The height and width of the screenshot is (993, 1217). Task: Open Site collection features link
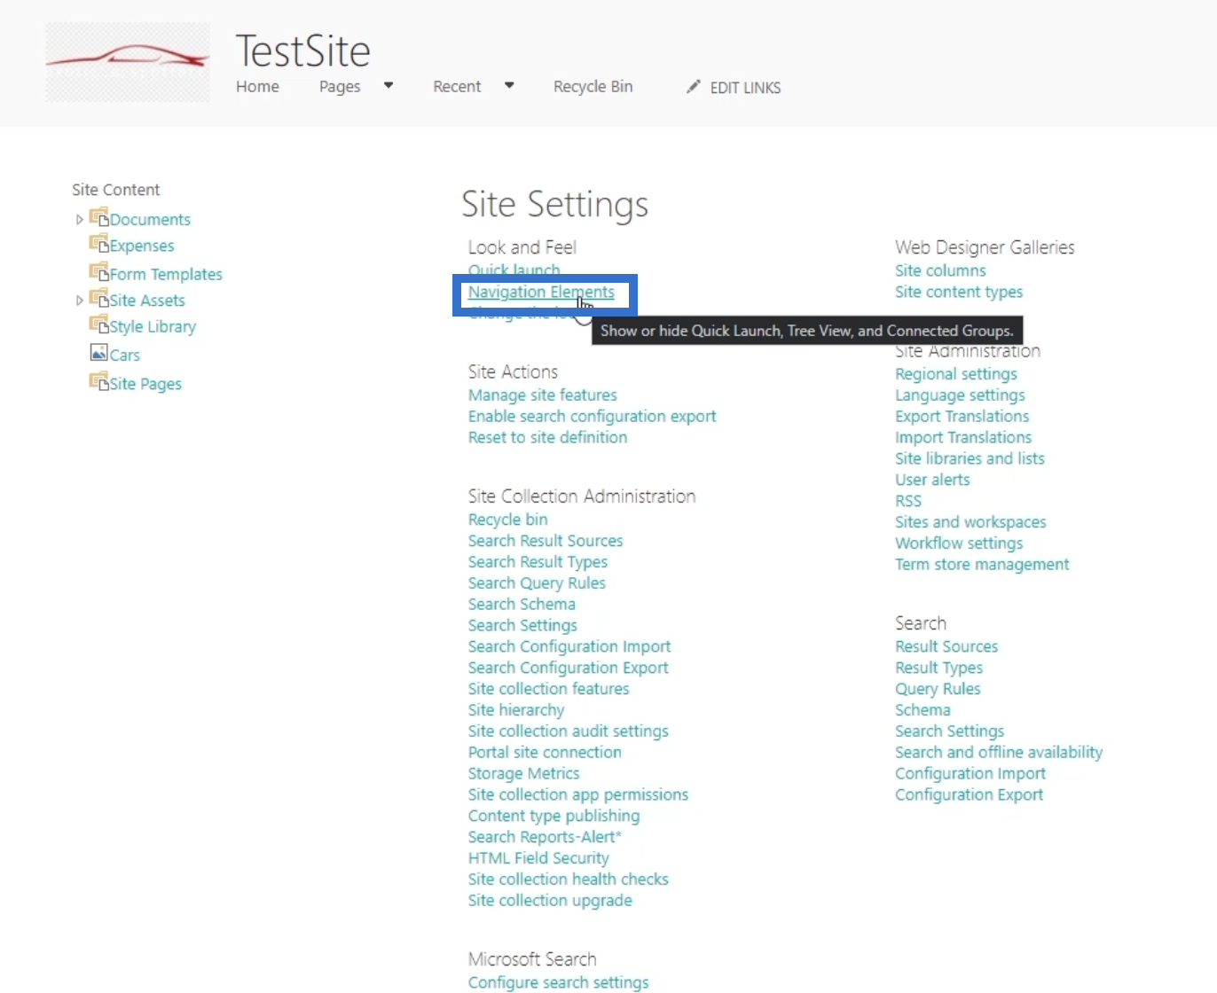549,689
